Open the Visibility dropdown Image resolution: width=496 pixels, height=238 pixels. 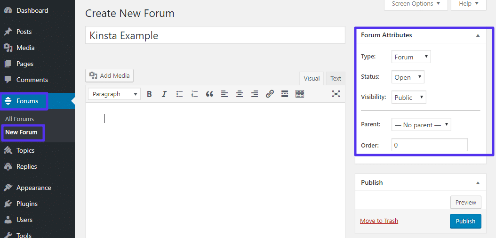[408, 98]
